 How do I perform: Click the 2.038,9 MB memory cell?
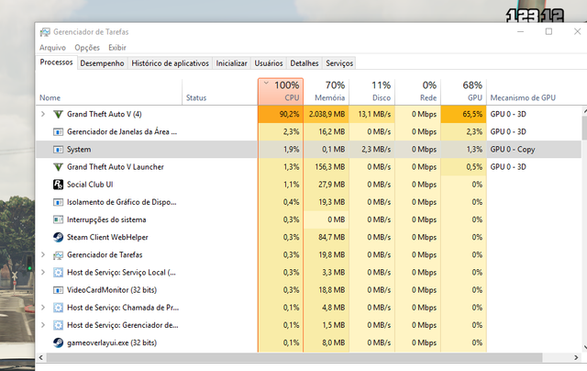[x=327, y=114]
